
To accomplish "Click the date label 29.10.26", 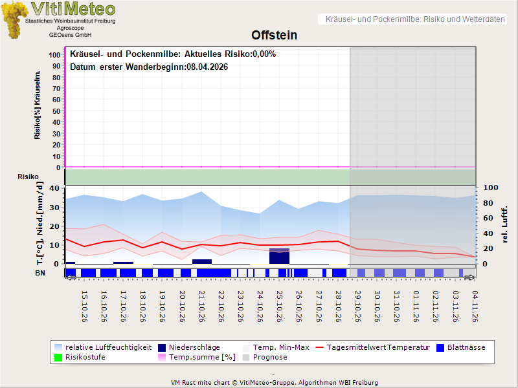I will click(x=357, y=306).
